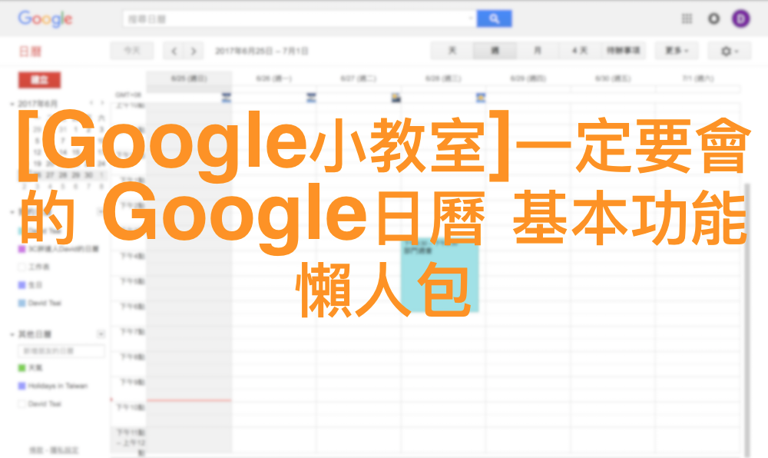Viewport: 768px width, 458px height.
Task: Toggle blue David Tsai calendar under 生日
Action: click(x=22, y=304)
